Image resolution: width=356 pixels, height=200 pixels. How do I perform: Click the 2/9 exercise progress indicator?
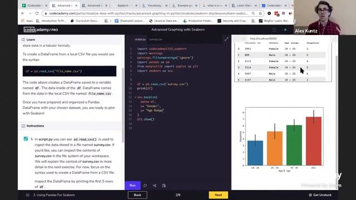pos(178,195)
